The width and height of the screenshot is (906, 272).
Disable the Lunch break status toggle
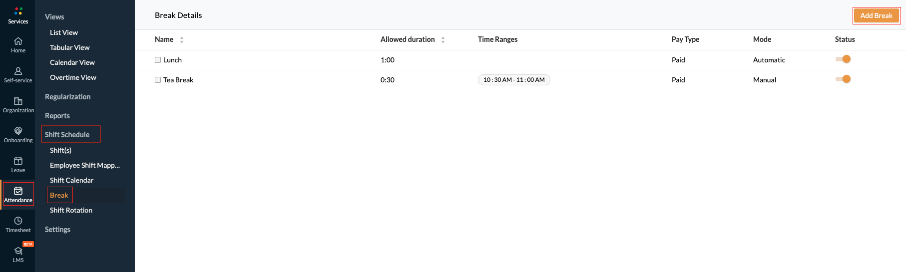click(843, 59)
